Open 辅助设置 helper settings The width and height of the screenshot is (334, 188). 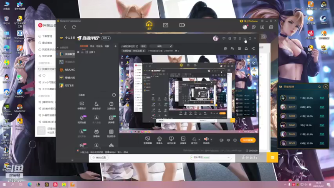tap(99, 158)
